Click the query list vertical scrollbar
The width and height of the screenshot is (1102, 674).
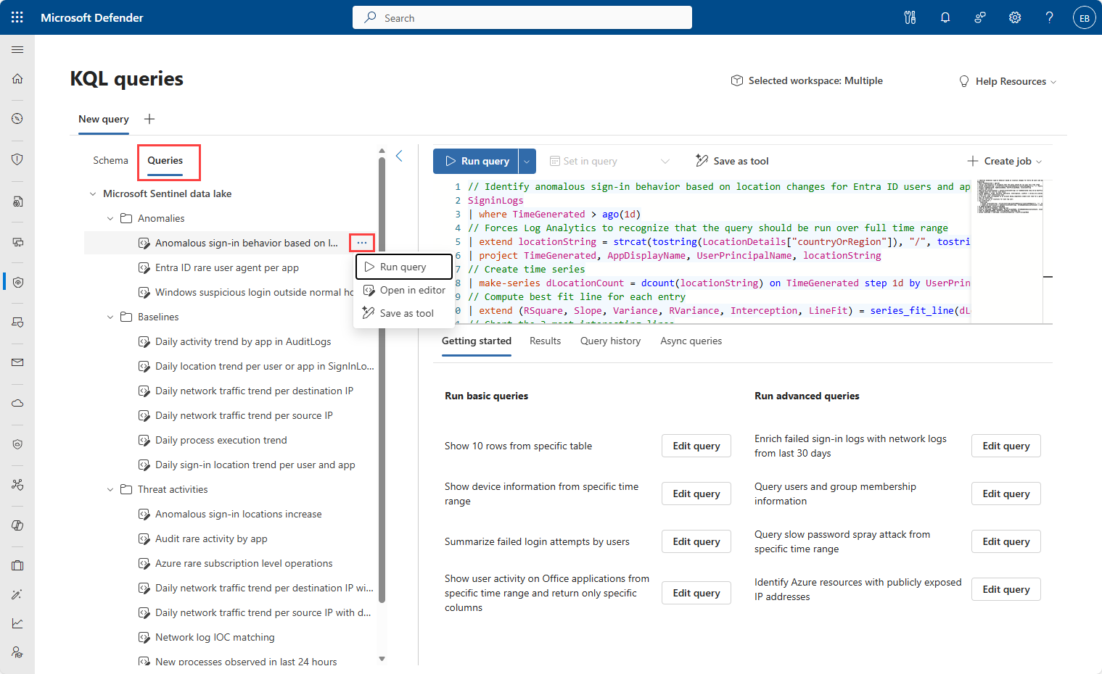point(382,380)
